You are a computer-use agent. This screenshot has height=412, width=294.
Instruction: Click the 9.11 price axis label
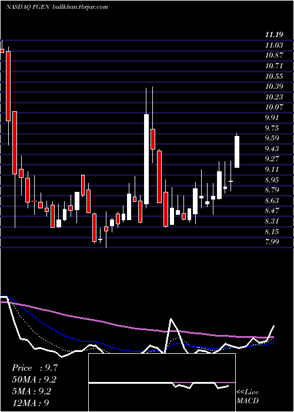(272, 170)
